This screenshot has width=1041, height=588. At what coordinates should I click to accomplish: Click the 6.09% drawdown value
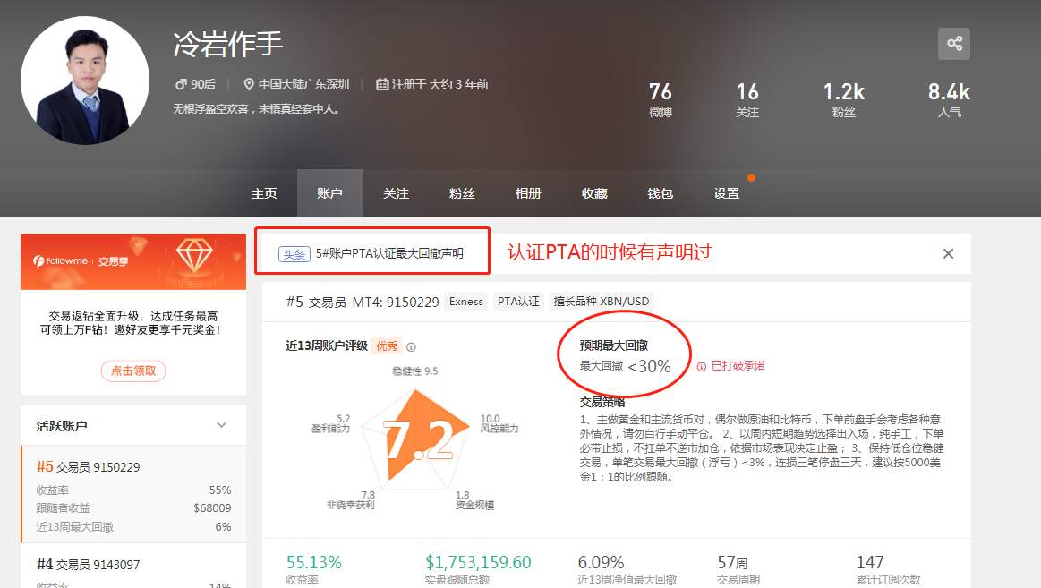click(601, 562)
